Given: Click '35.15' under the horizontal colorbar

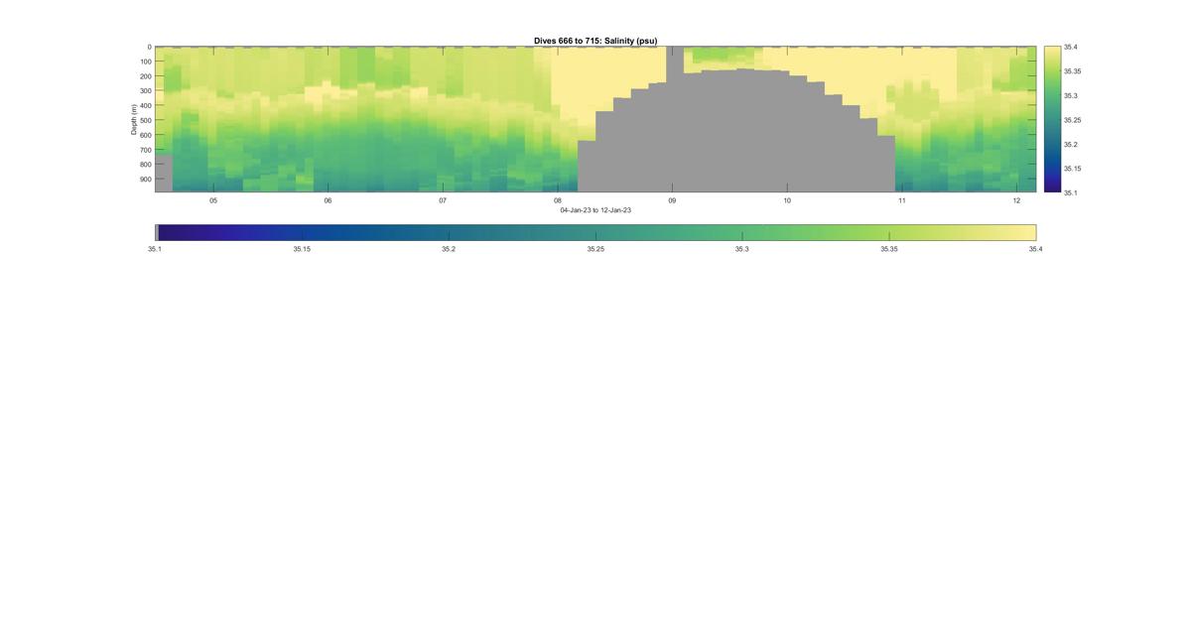Looking at the screenshot, I should [302, 249].
